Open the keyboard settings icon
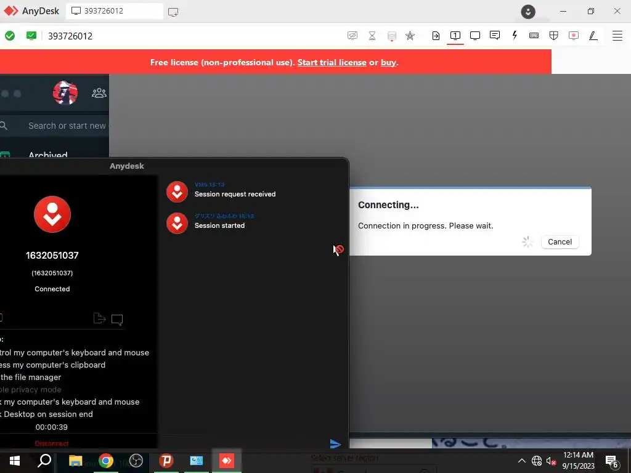Image resolution: width=631 pixels, height=473 pixels. click(534, 36)
